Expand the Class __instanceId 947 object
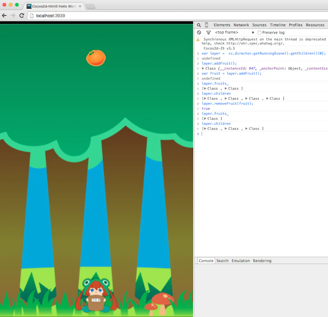The height and width of the screenshot is (317, 328). 203,68
